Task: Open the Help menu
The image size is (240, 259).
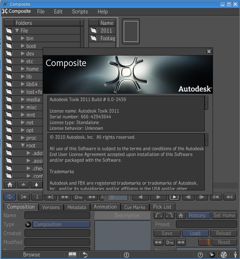Action: coord(102,11)
